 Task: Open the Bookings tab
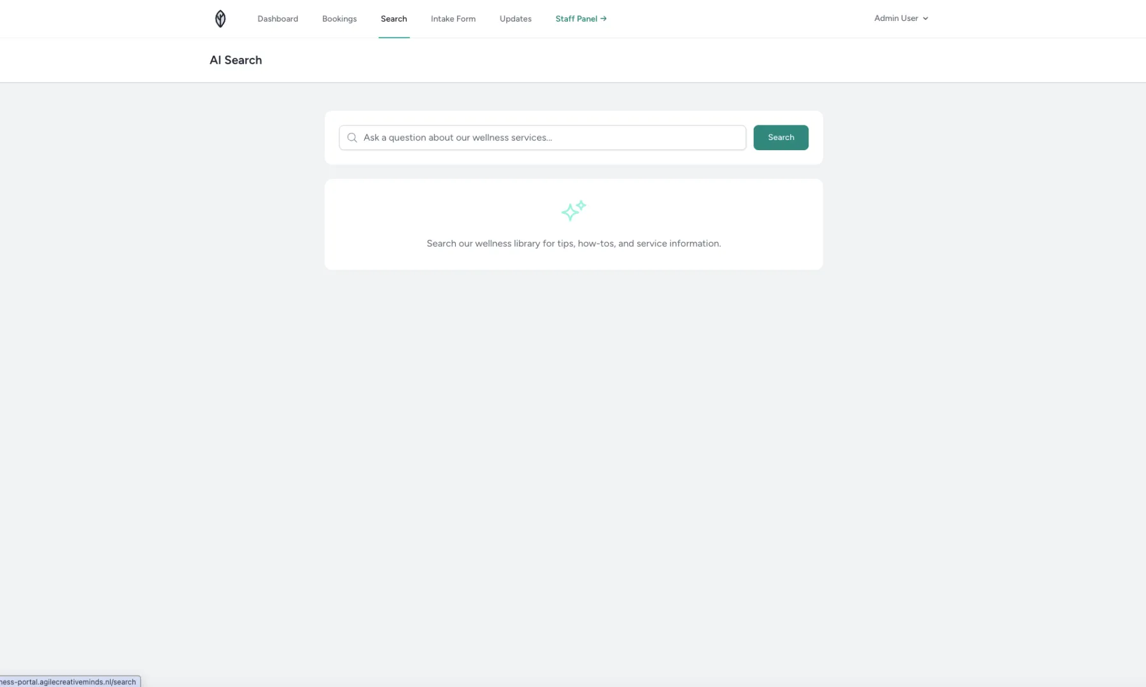(339, 18)
